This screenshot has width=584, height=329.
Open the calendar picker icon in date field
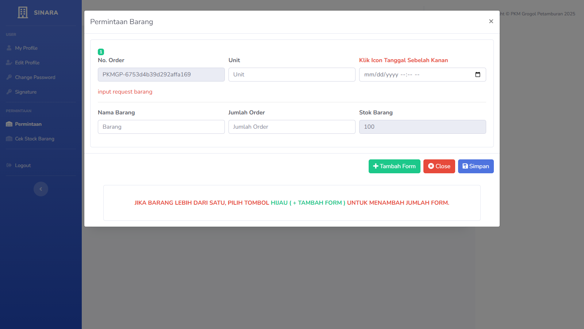pyautogui.click(x=477, y=75)
